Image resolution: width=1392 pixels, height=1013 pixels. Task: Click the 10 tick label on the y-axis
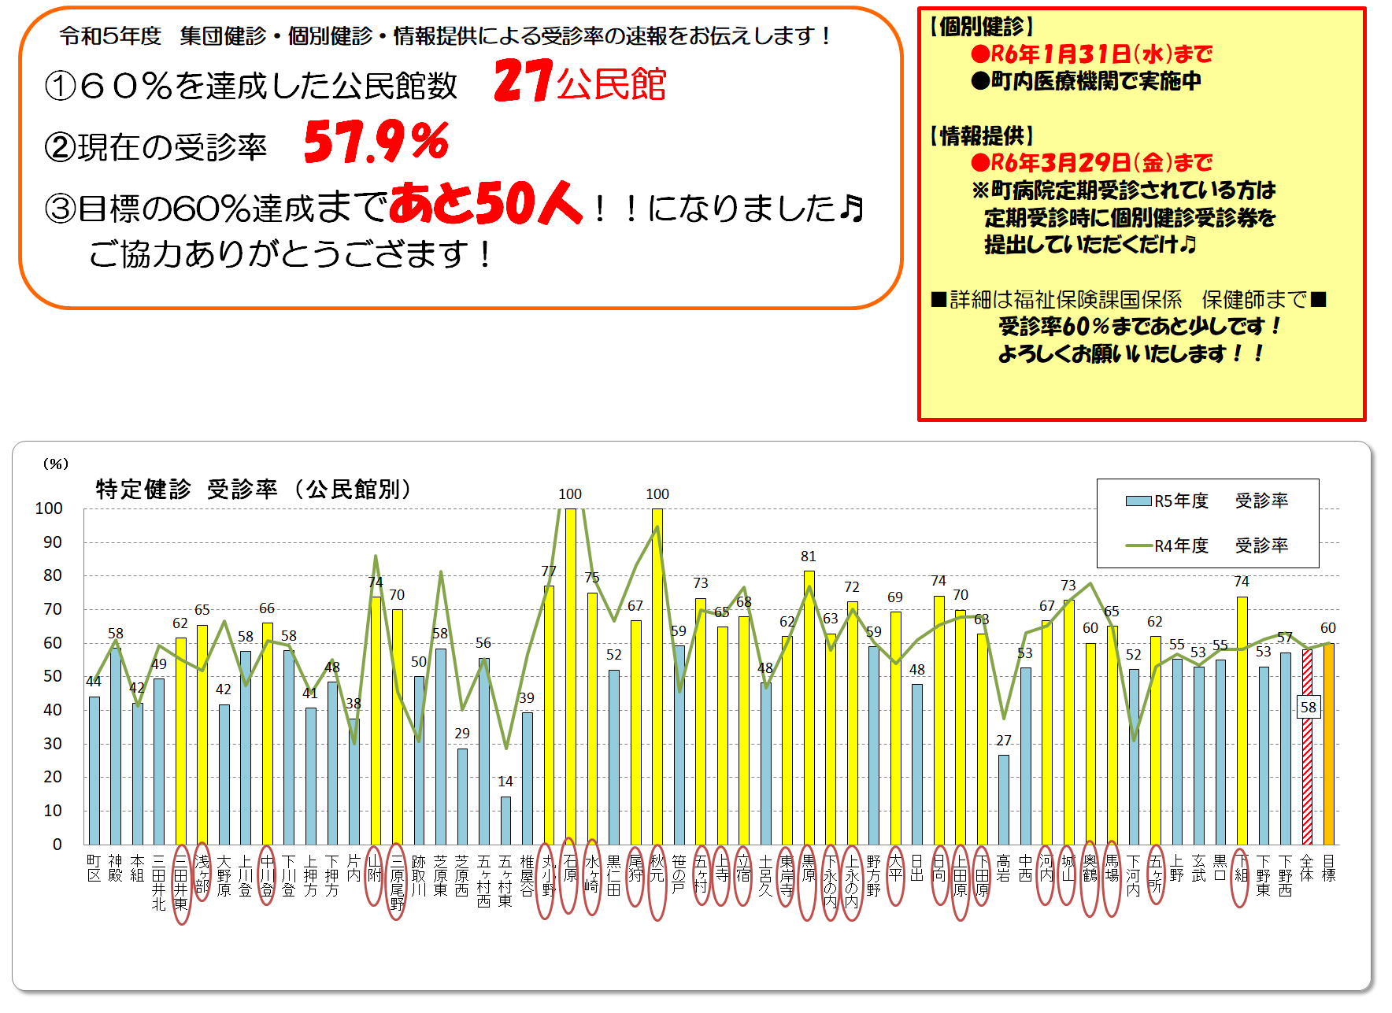[x=53, y=811]
